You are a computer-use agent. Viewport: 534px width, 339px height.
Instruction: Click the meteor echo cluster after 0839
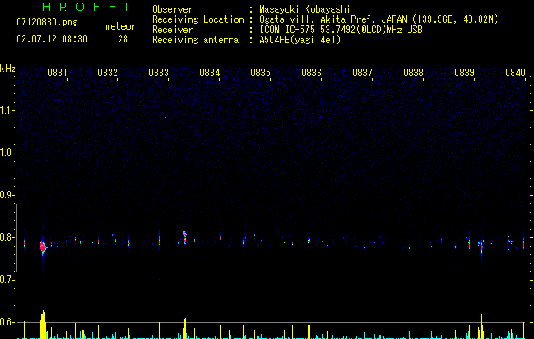click(x=481, y=245)
